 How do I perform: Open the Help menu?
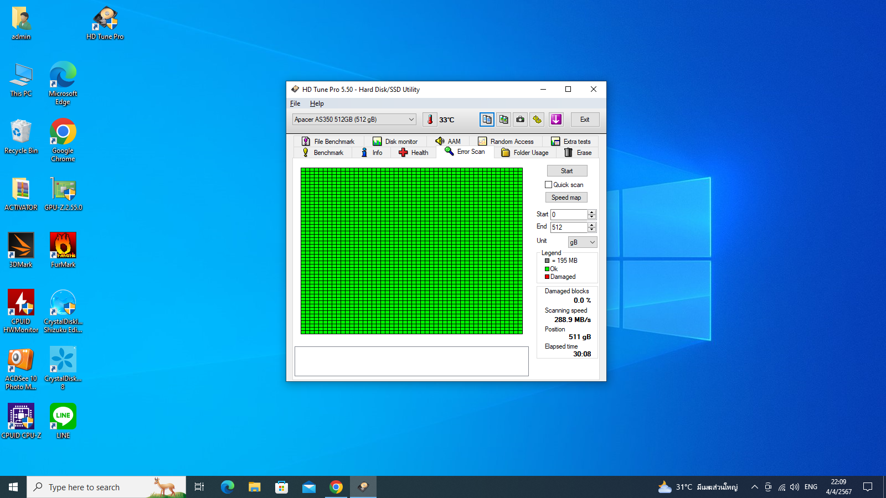click(317, 103)
